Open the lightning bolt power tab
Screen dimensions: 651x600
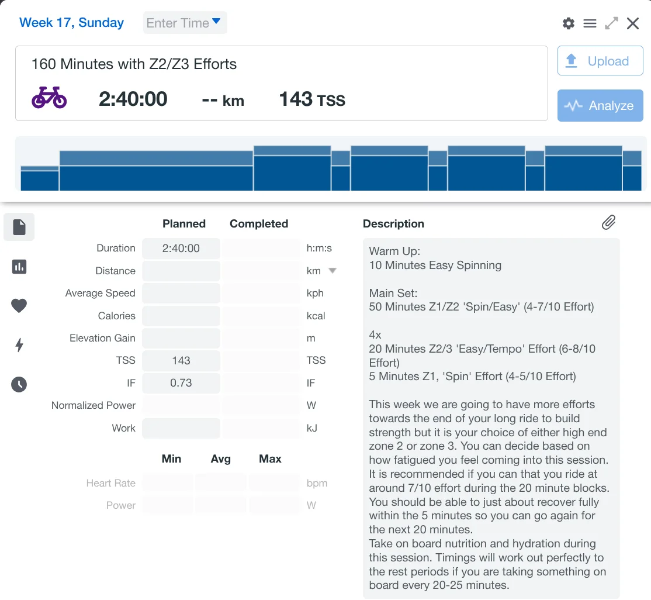coord(19,345)
